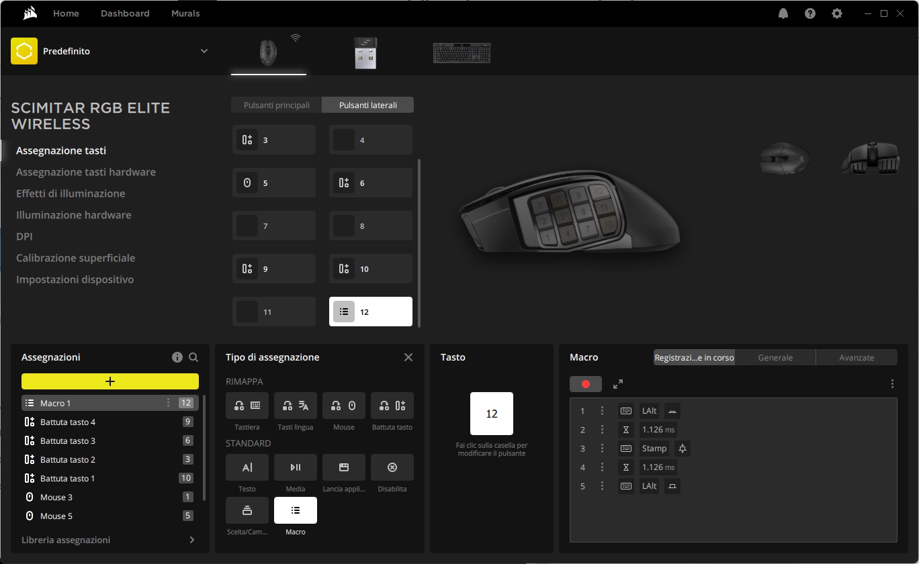The height and width of the screenshot is (564, 919).
Task: Expand Libreria assegnazioni
Action: tap(109, 540)
